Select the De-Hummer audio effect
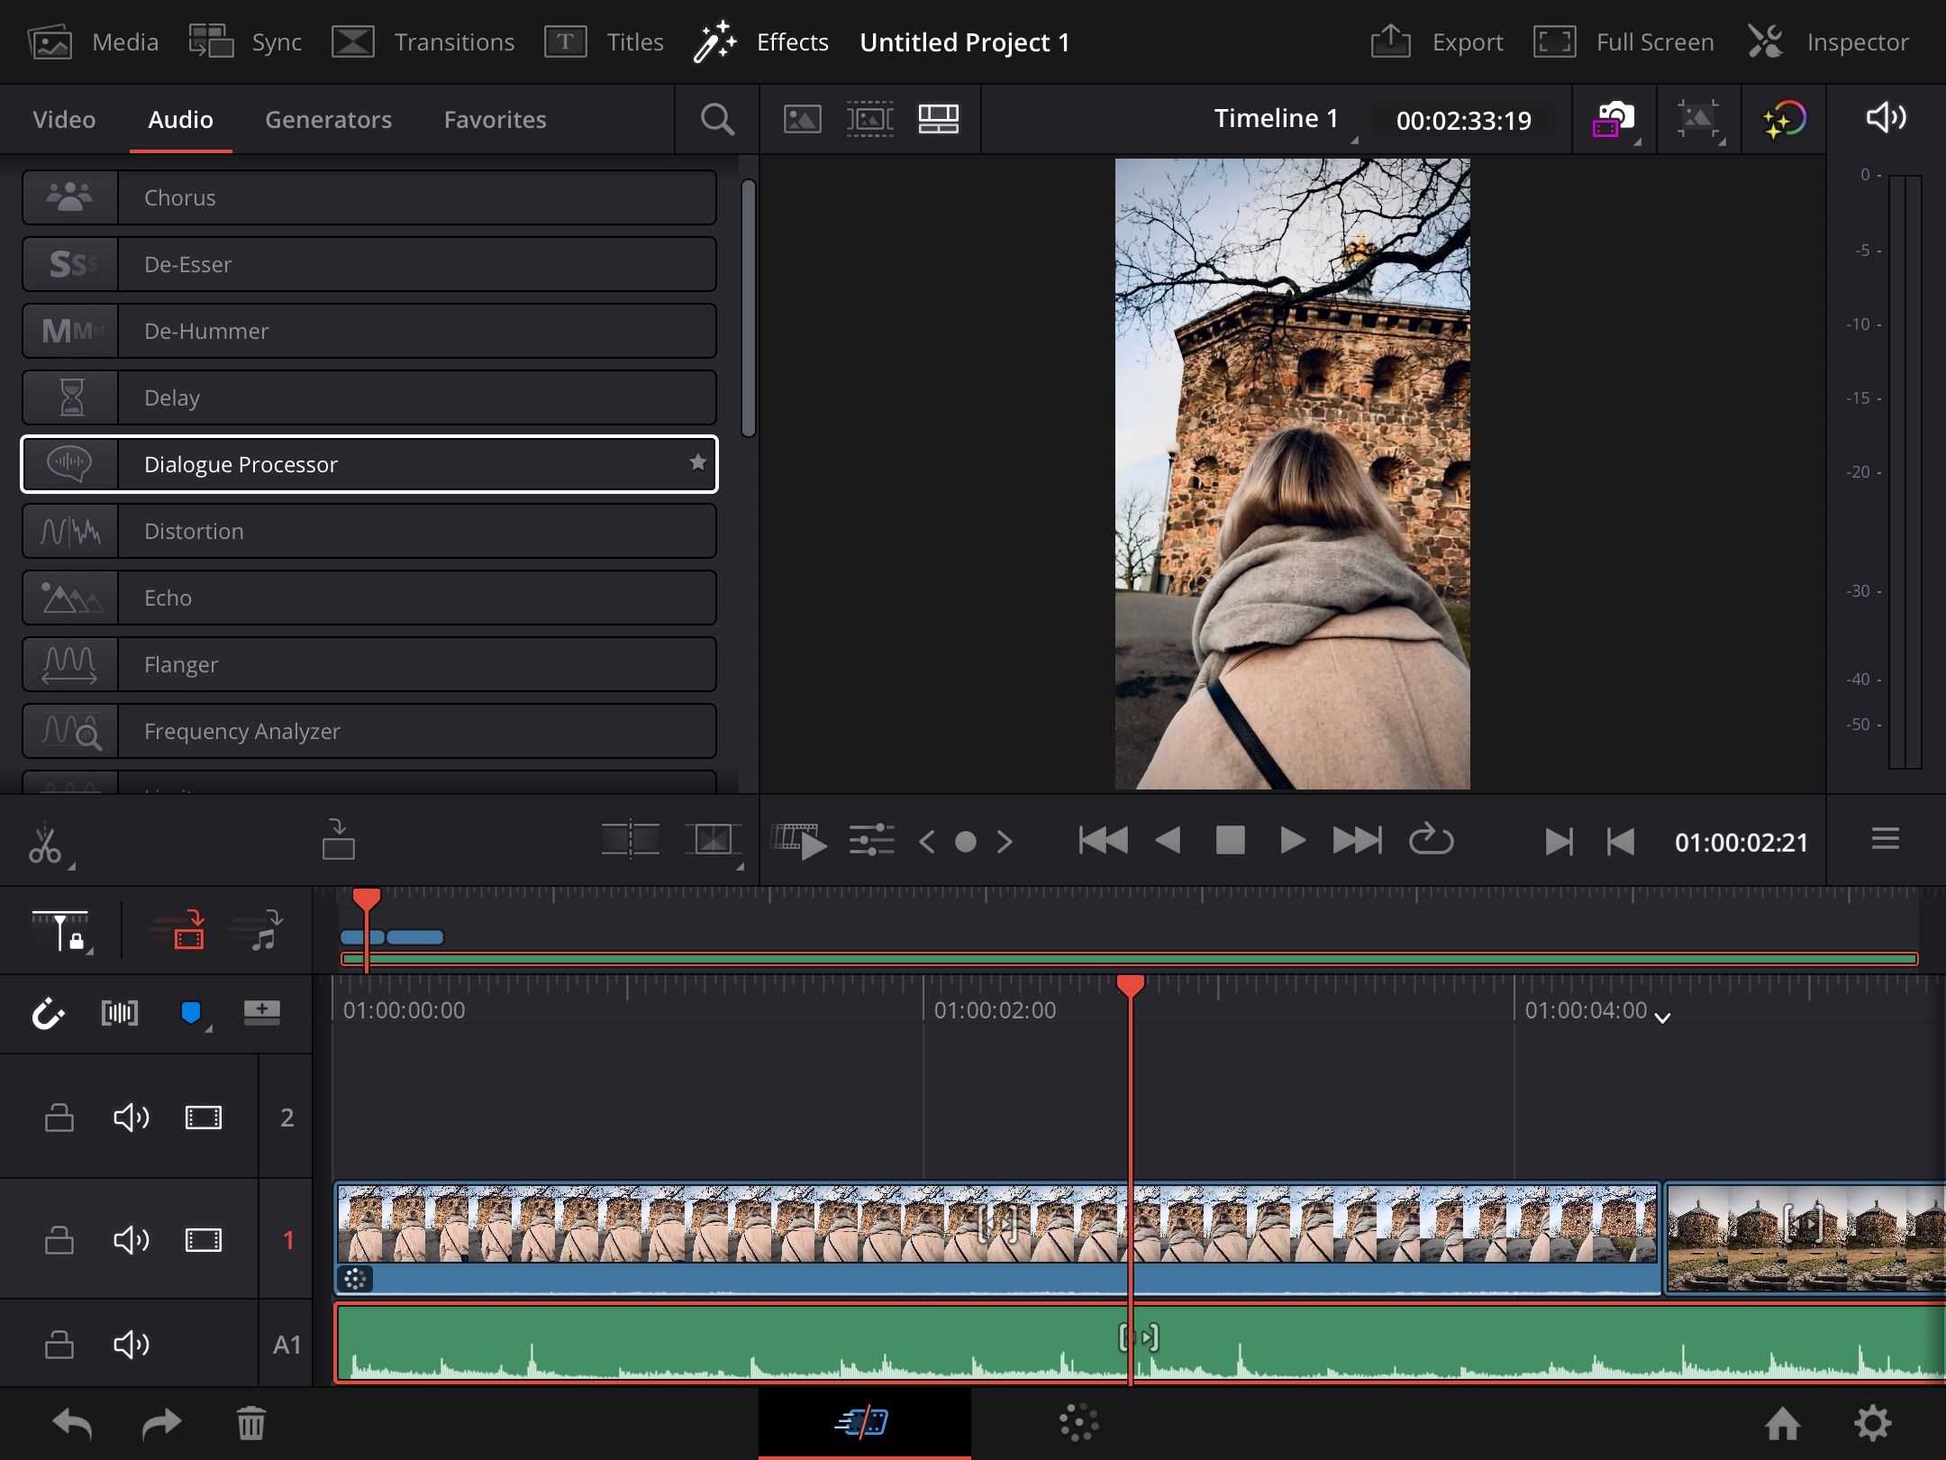 369,331
